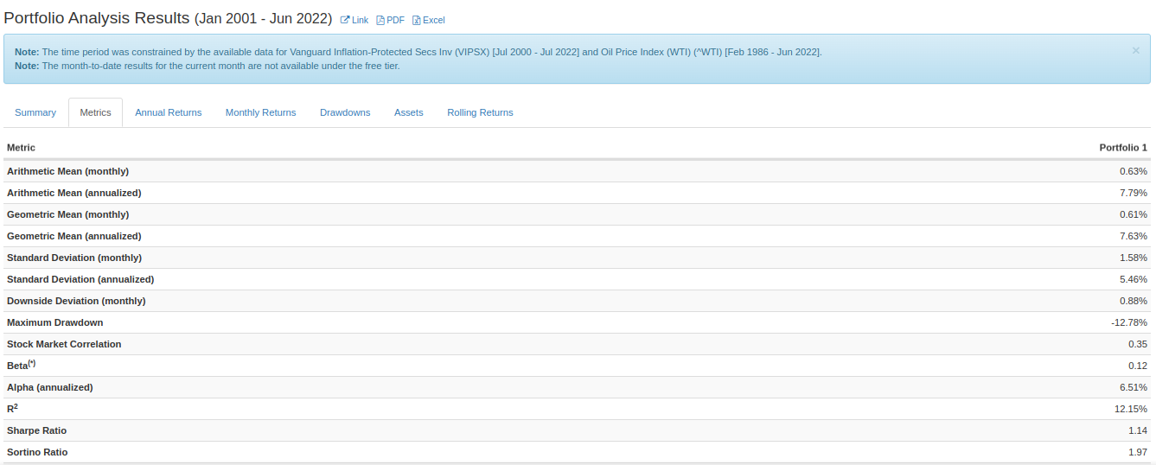Click the Link share icon
The height and width of the screenshot is (465, 1156).
(346, 20)
